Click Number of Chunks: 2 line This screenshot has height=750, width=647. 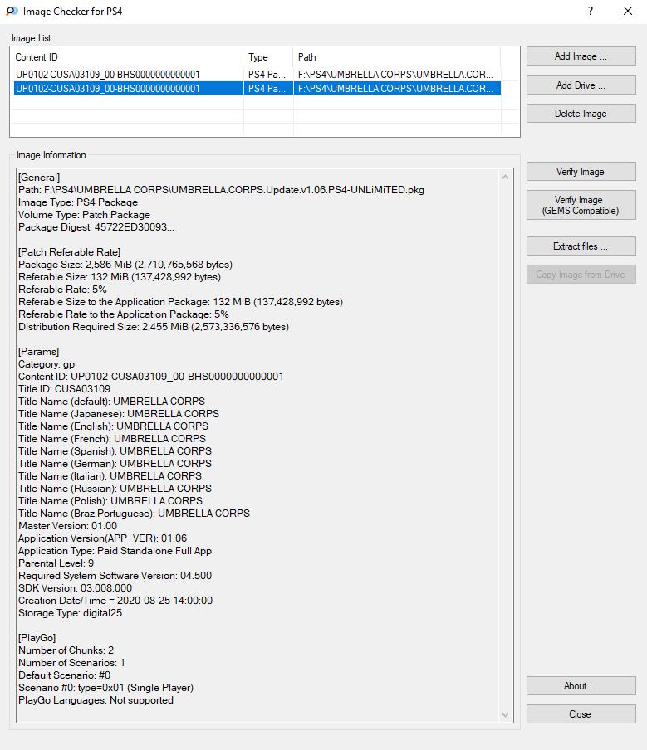tap(66, 650)
